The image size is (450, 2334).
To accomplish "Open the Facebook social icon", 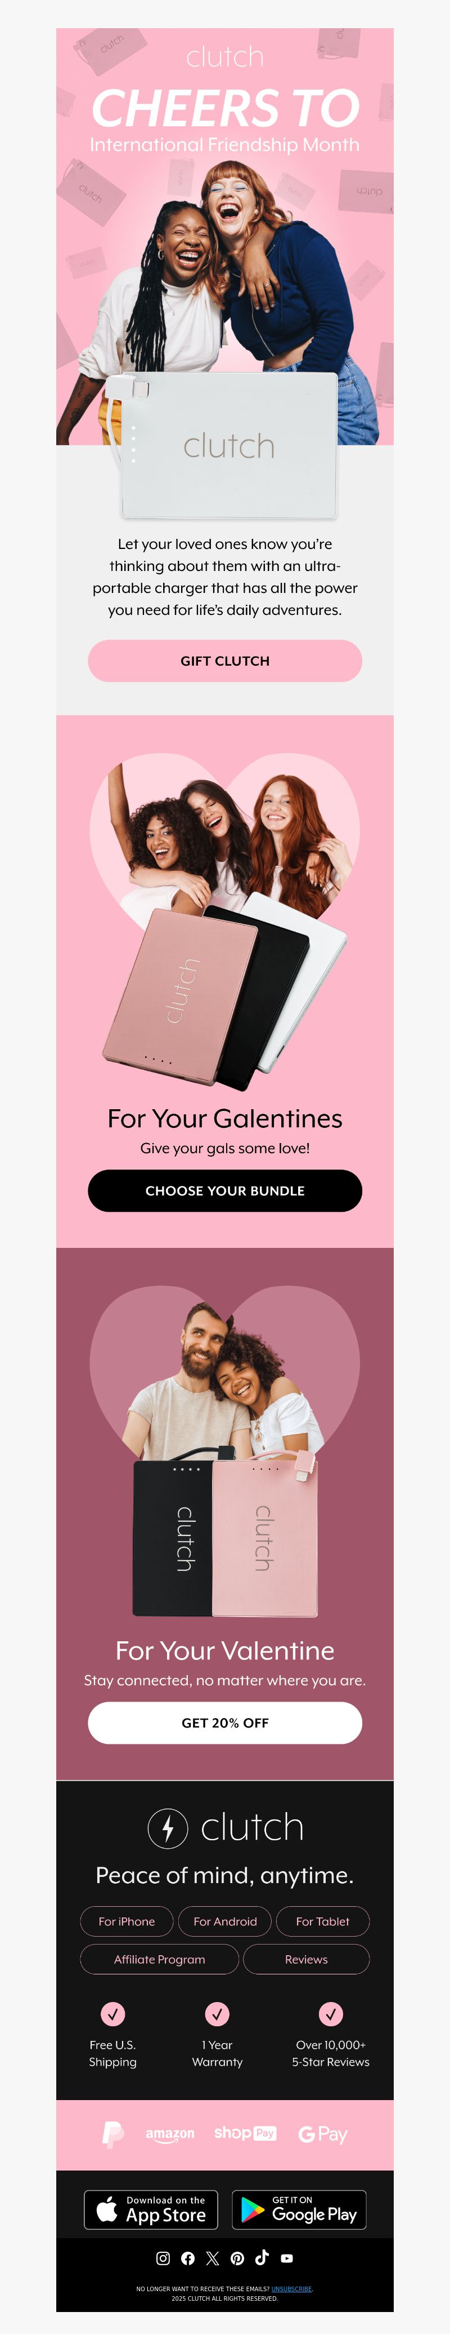I will pos(188,2258).
